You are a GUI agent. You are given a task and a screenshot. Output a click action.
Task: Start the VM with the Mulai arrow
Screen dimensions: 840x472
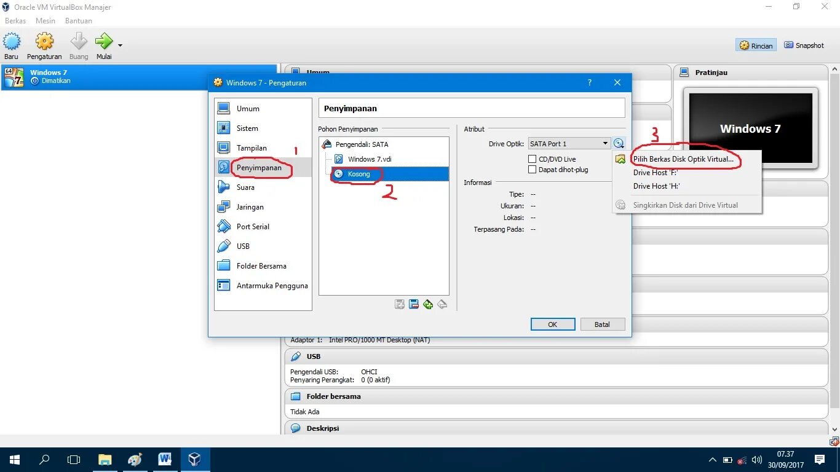point(104,46)
